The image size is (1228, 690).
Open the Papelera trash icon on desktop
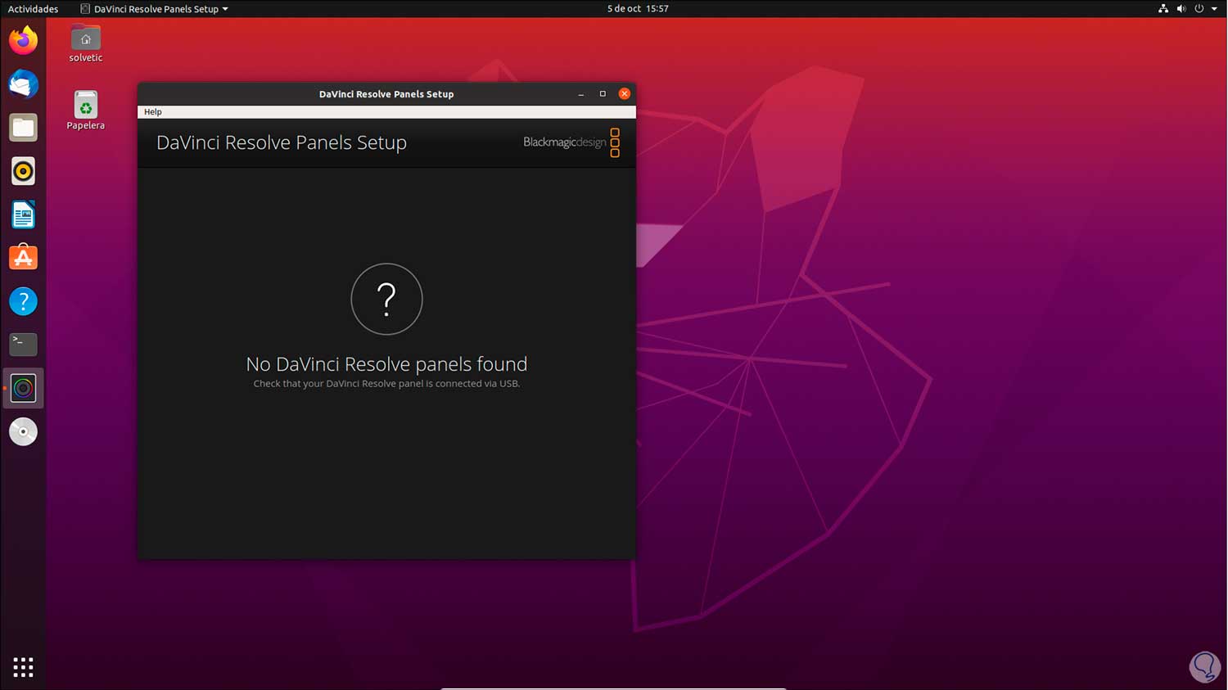(x=85, y=110)
